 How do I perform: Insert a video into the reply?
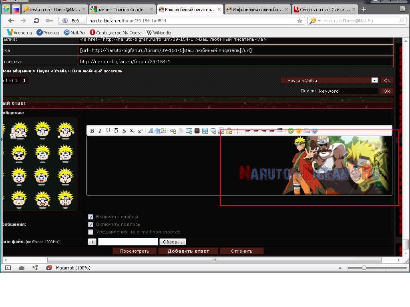[x=197, y=131]
